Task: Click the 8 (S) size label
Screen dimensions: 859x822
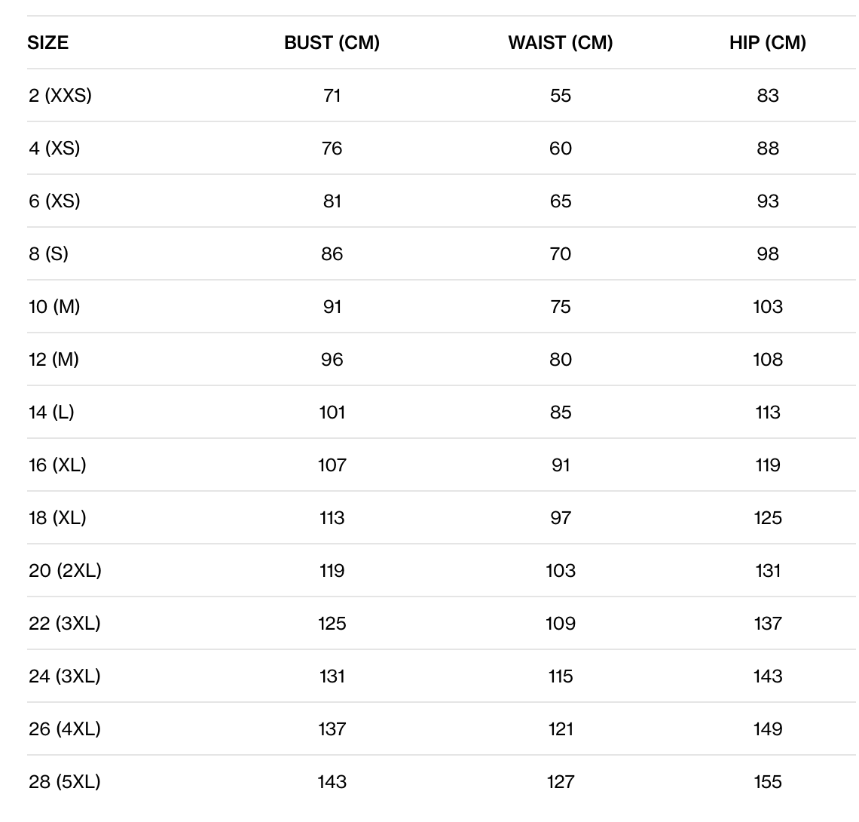Action: coord(48,254)
